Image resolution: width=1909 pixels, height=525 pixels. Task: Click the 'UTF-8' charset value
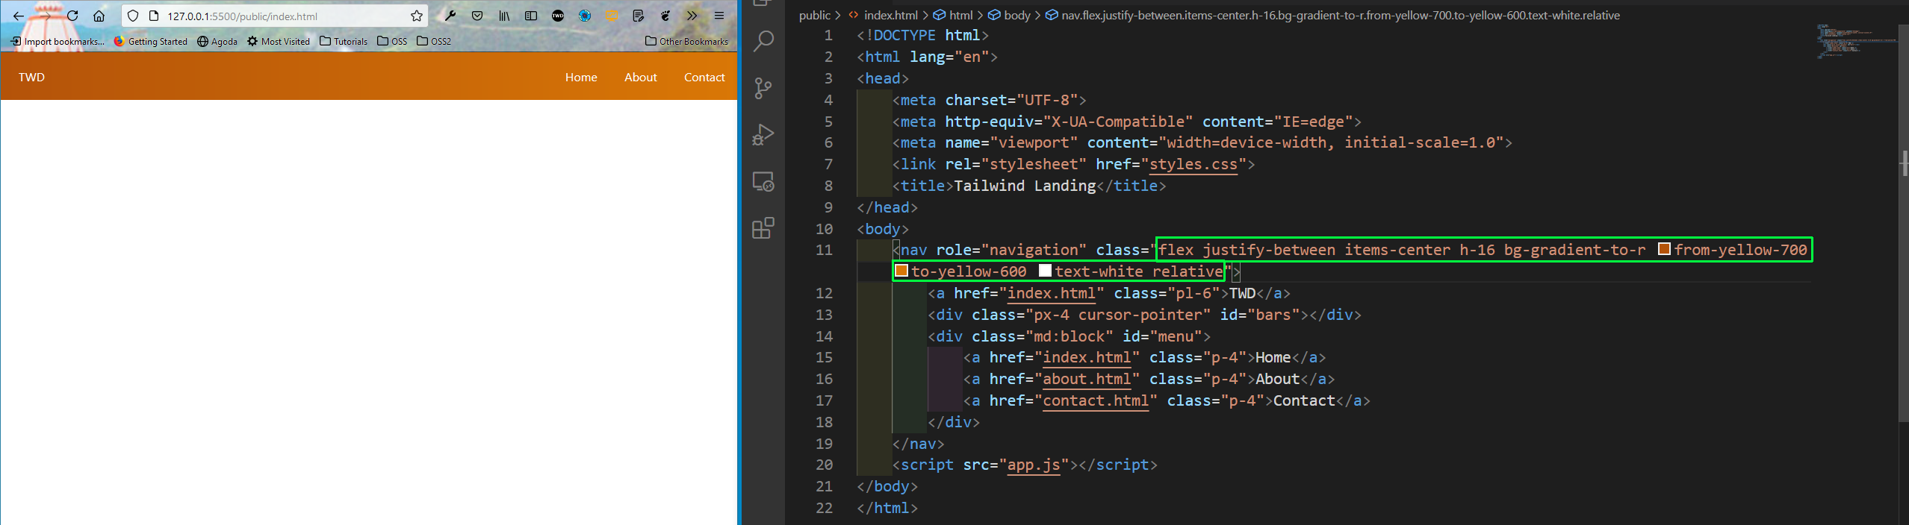1047,100
